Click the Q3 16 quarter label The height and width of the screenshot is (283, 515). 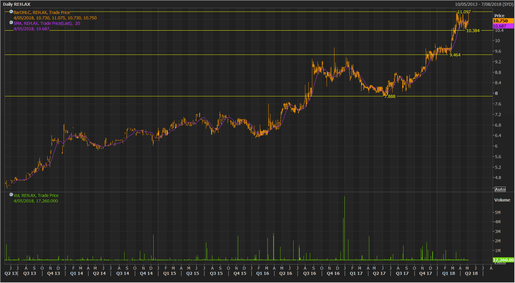pos(310,273)
